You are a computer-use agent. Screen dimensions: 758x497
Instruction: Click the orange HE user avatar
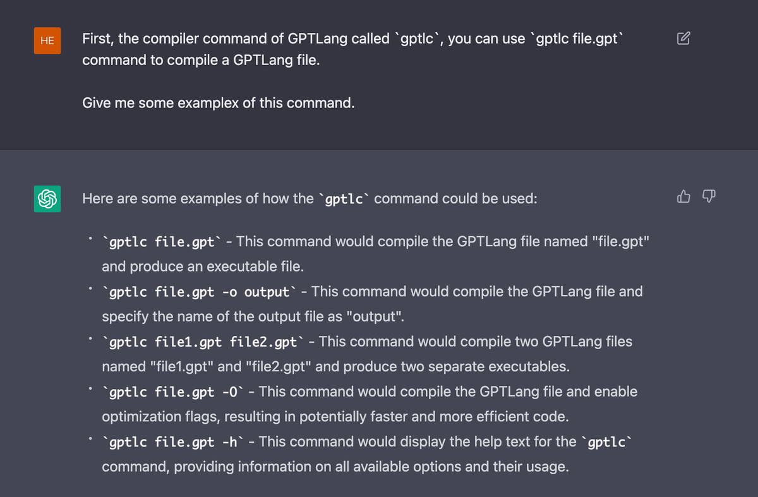pyautogui.click(x=47, y=40)
